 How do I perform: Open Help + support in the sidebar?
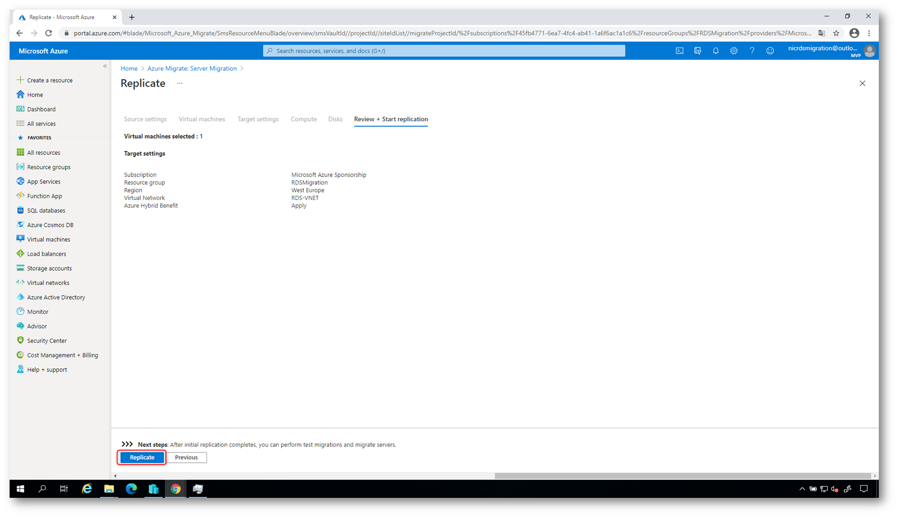click(47, 370)
